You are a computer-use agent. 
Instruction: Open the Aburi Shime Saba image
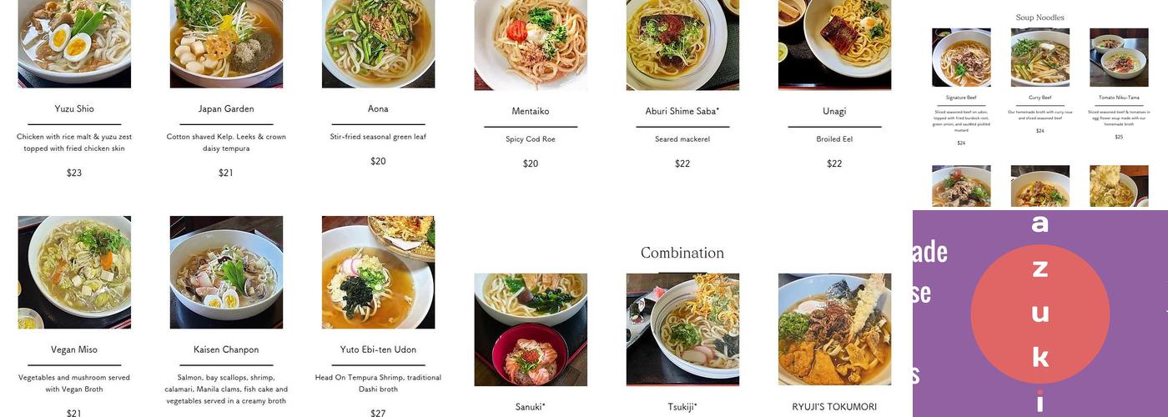(x=682, y=45)
